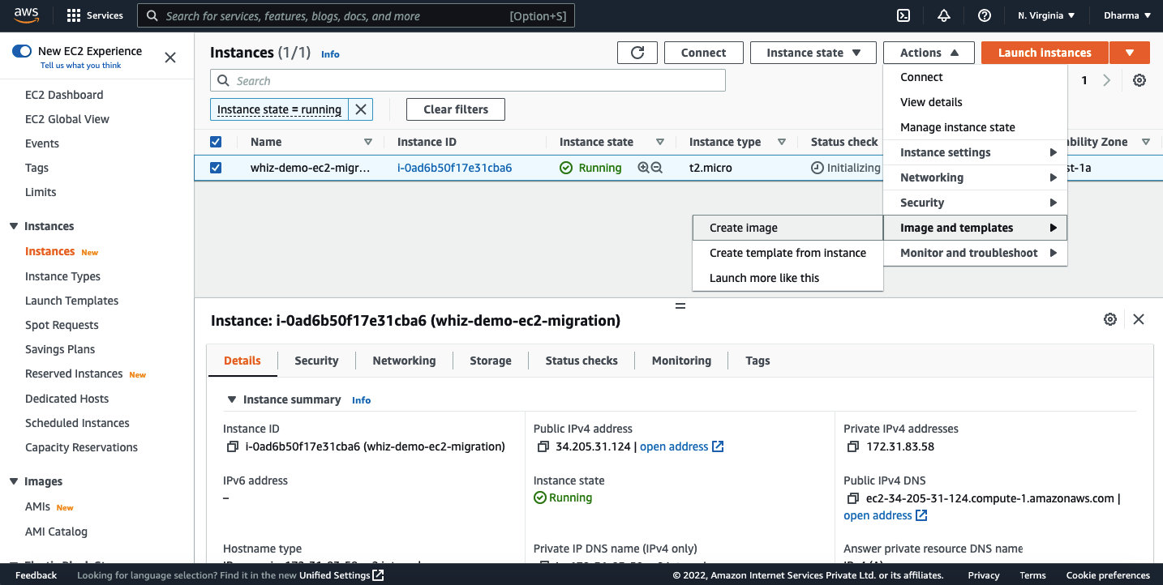Go to EC2 Dashboard in sidebar
Viewport: 1163px width, 585px height.
pyautogui.click(x=64, y=95)
